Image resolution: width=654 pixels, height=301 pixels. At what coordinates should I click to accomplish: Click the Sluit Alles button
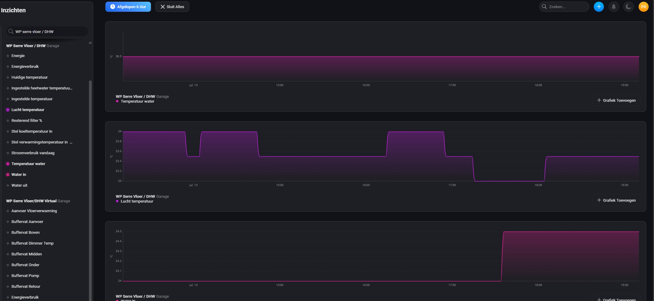pos(172,7)
